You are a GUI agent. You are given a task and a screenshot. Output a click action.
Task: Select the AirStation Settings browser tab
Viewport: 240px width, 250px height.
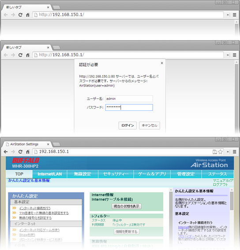(x=27, y=144)
